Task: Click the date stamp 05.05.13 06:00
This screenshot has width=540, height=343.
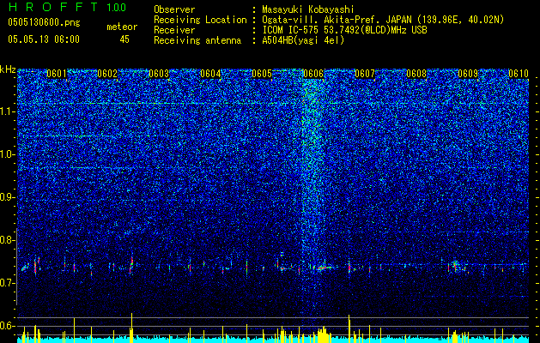Action: (44, 39)
